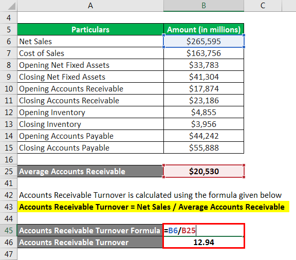The width and height of the screenshot is (296, 260).
Task: Select the $3,956 value
Action: 203,124
